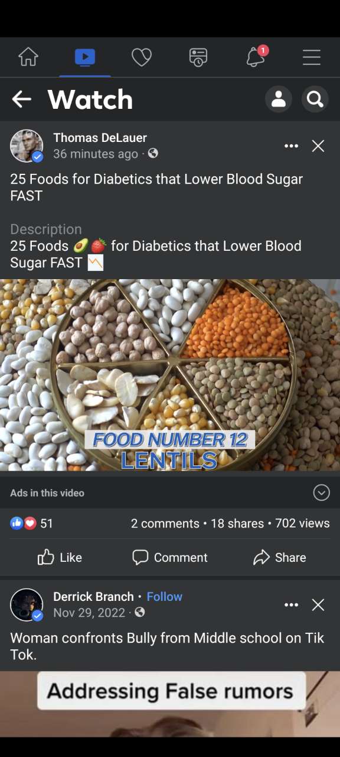Open the Home feed icon
Image resolution: width=340 pixels, height=757 pixels.
click(x=28, y=57)
